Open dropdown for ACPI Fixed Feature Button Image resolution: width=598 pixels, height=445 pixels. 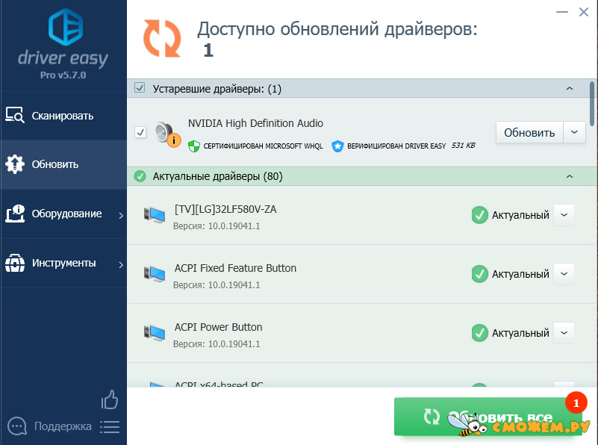click(564, 274)
